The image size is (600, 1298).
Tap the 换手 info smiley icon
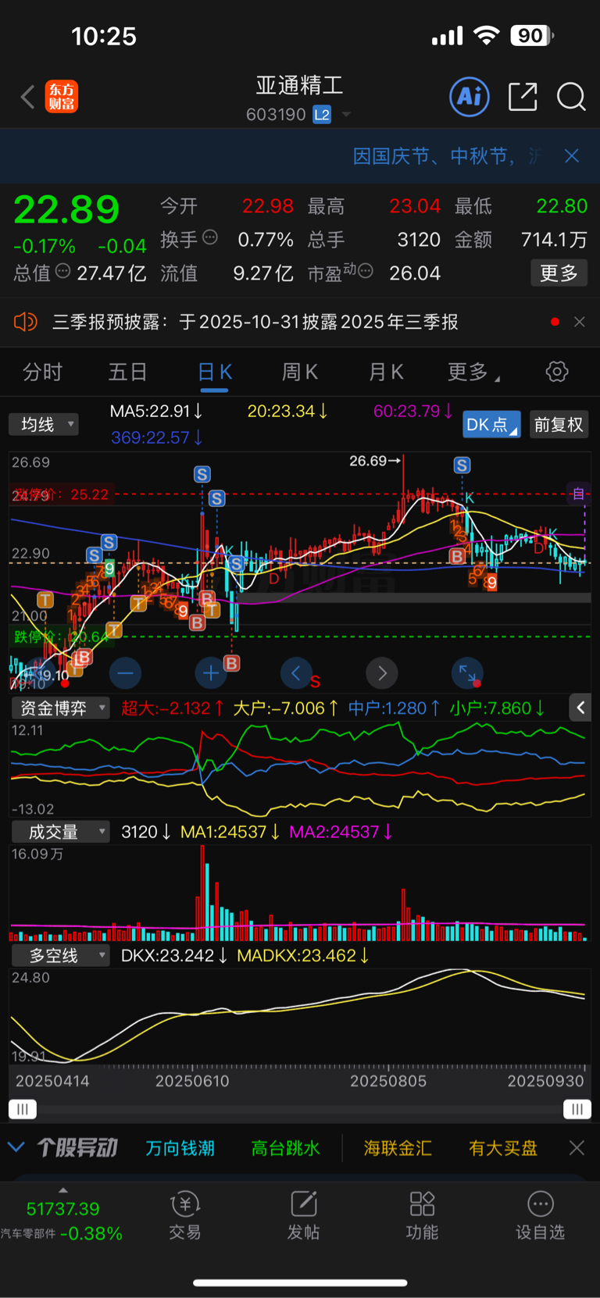209,237
